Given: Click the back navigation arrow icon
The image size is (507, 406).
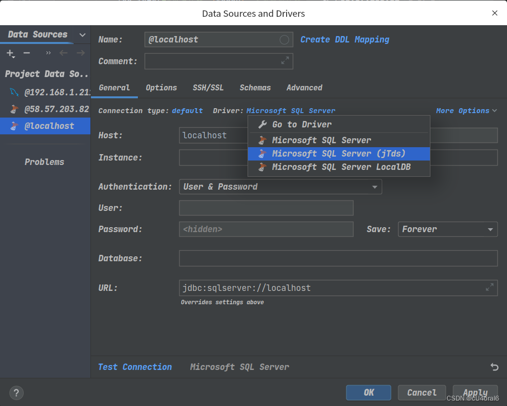Looking at the screenshot, I should click(x=63, y=53).
